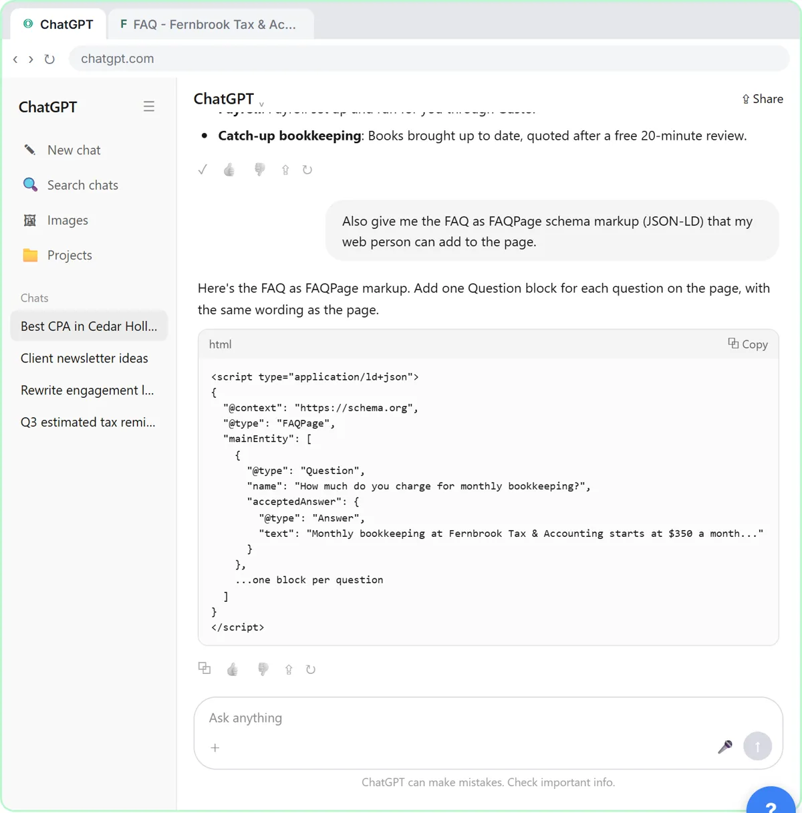This screenshot has height=813, width=802.
Task: Click the "html" code block language label
Action: pos(220,344)
